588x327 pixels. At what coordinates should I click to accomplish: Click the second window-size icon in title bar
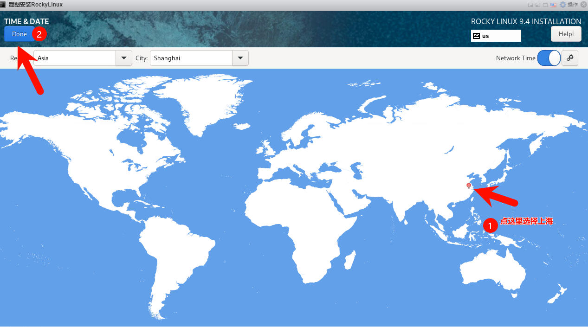point(538,5)
